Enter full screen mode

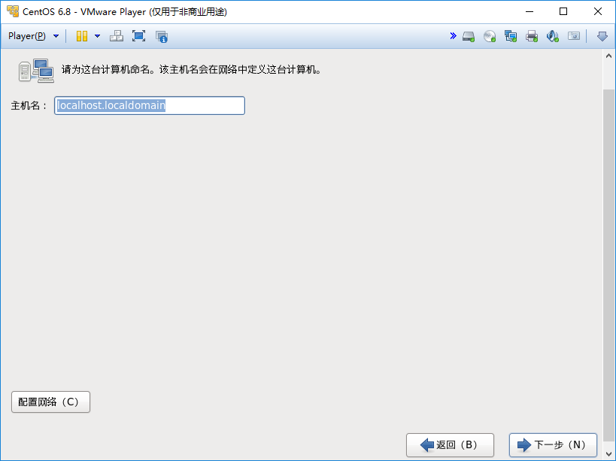point(138,35)
